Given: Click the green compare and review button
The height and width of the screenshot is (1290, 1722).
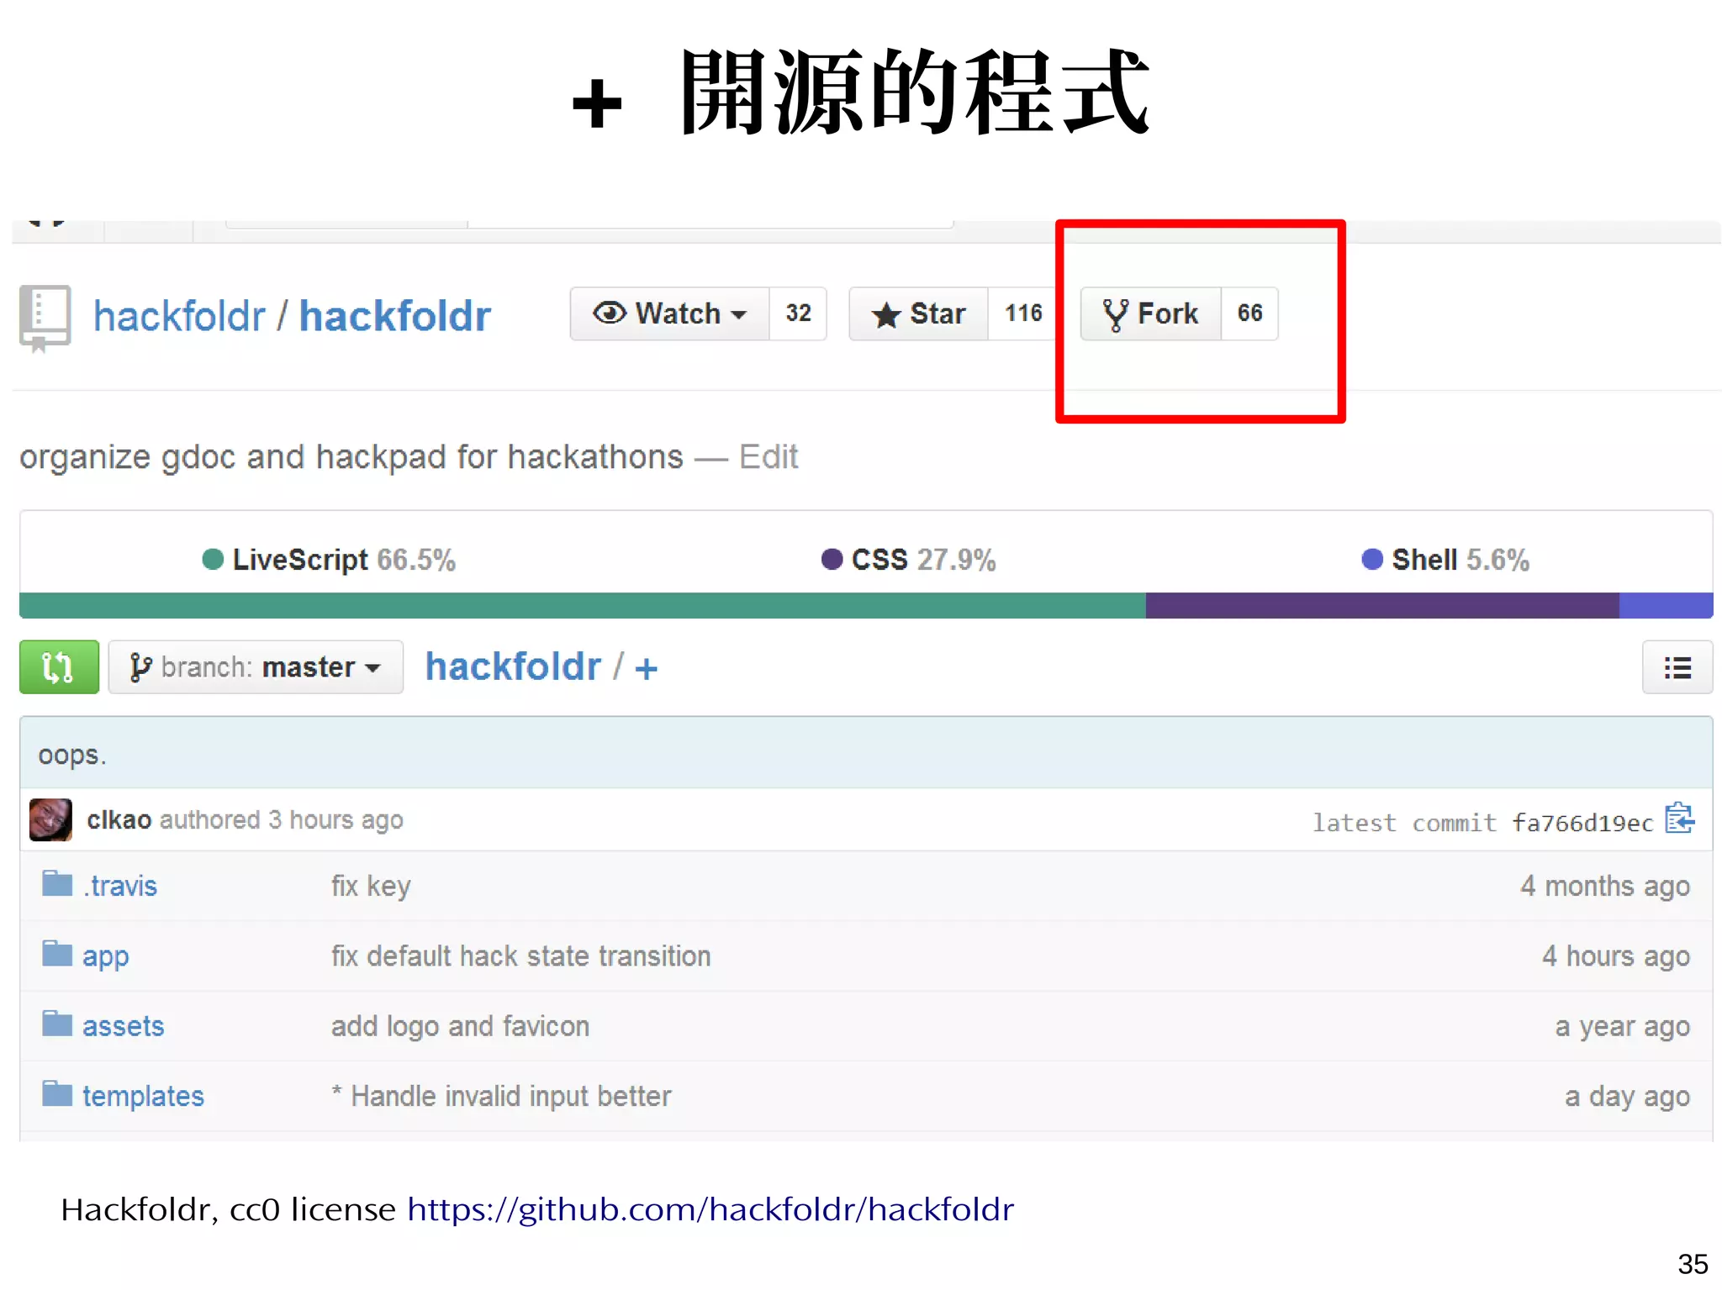Looking at the screenshot, I should point(59,667).
